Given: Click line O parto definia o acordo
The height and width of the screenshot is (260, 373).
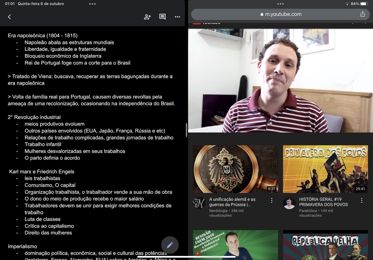Looking at the screenshot, I should click(x=52, y=158).
